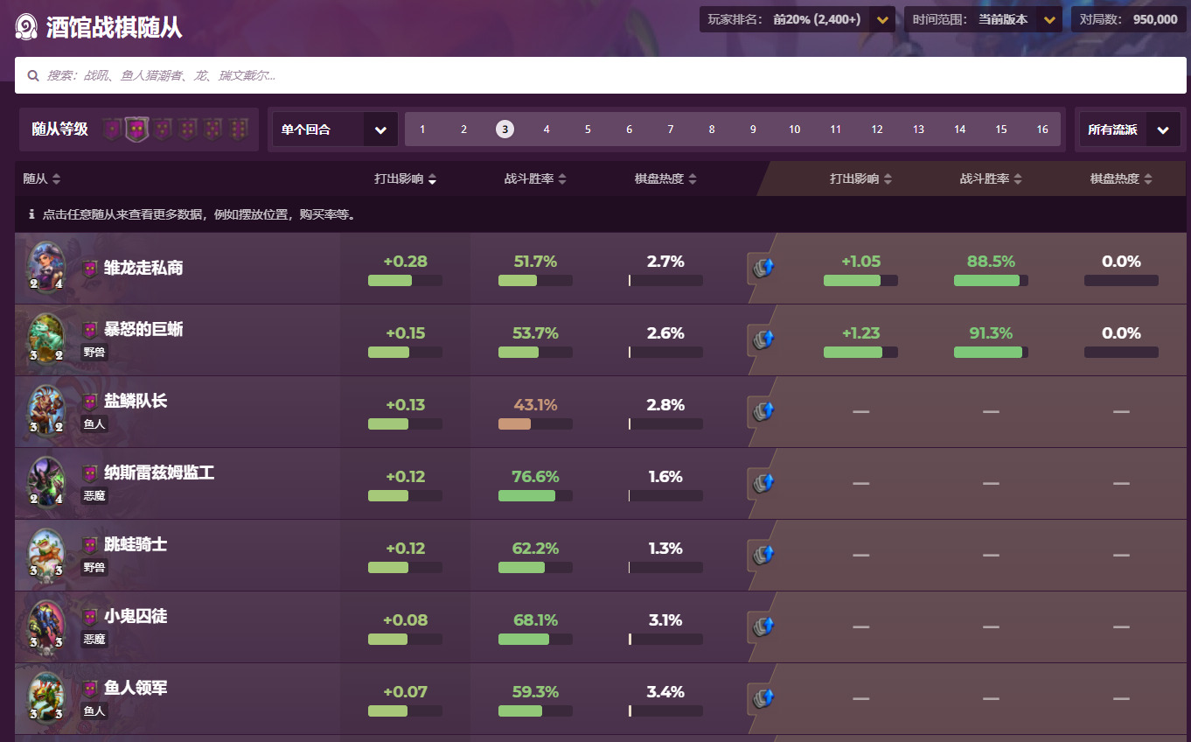Toggle the tier 4 minion shield filter

pos(187,129)
